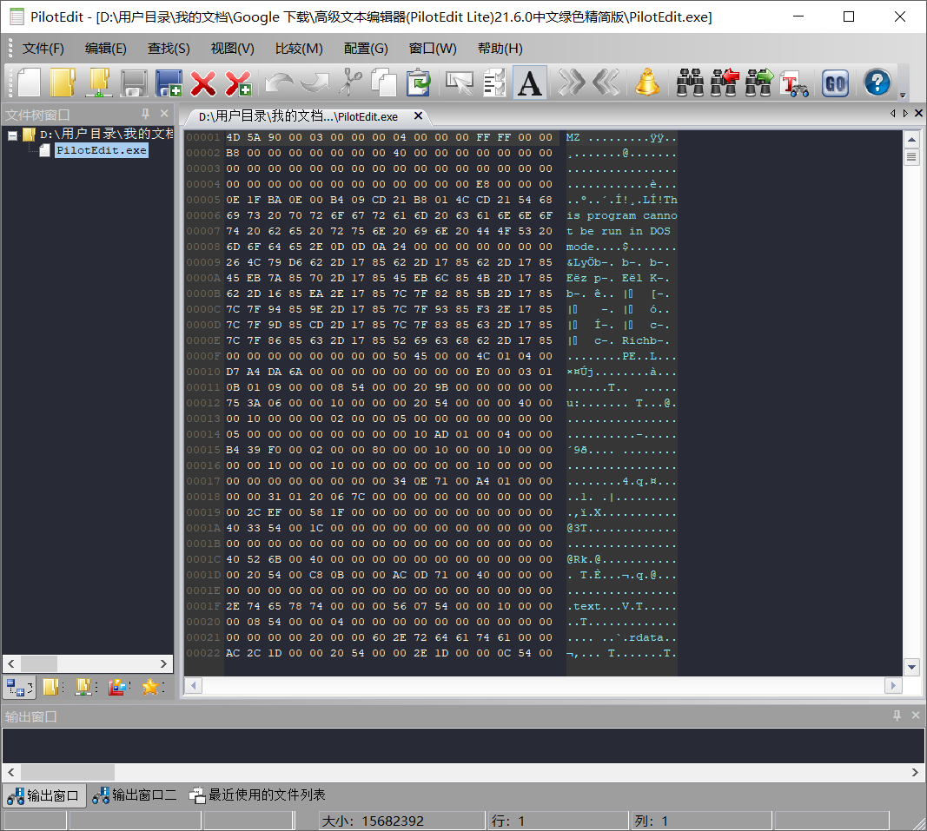Viewport: 927px width, 831px height.
Task: Click the hex editor vertical scroll down arrow
Action: coord(911,667)
